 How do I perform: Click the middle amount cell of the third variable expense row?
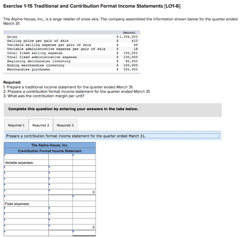pos(60,180)
